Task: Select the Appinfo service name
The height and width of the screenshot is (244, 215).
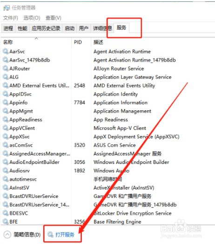Action: (x=18, y=102)
